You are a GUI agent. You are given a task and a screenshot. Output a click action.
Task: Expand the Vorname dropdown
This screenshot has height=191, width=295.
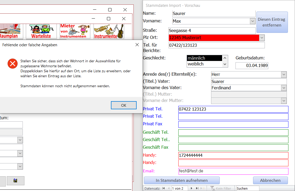pyautogui.click(x=253, y=21)
